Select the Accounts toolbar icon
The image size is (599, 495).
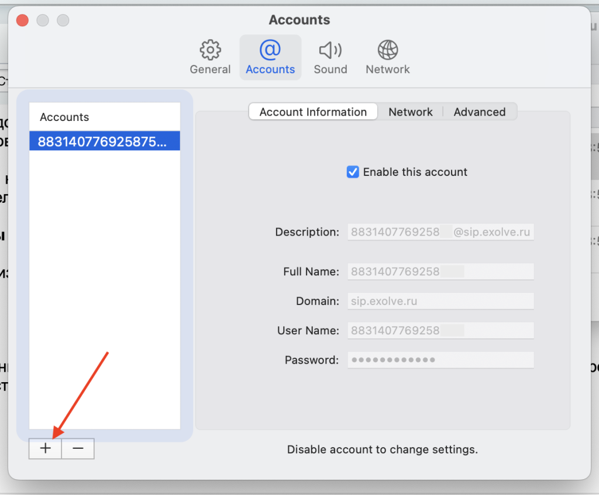[270, 57]
